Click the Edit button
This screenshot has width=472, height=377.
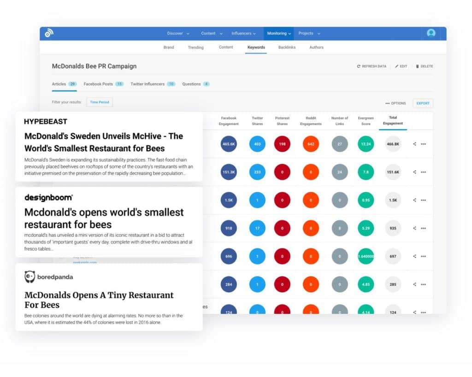click(x=401, y=66)
